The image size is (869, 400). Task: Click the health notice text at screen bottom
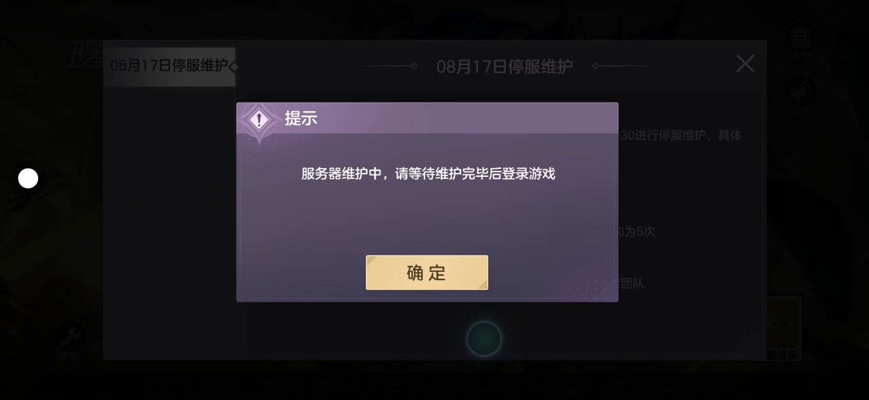pyautogui.click(x=434, y=384)
